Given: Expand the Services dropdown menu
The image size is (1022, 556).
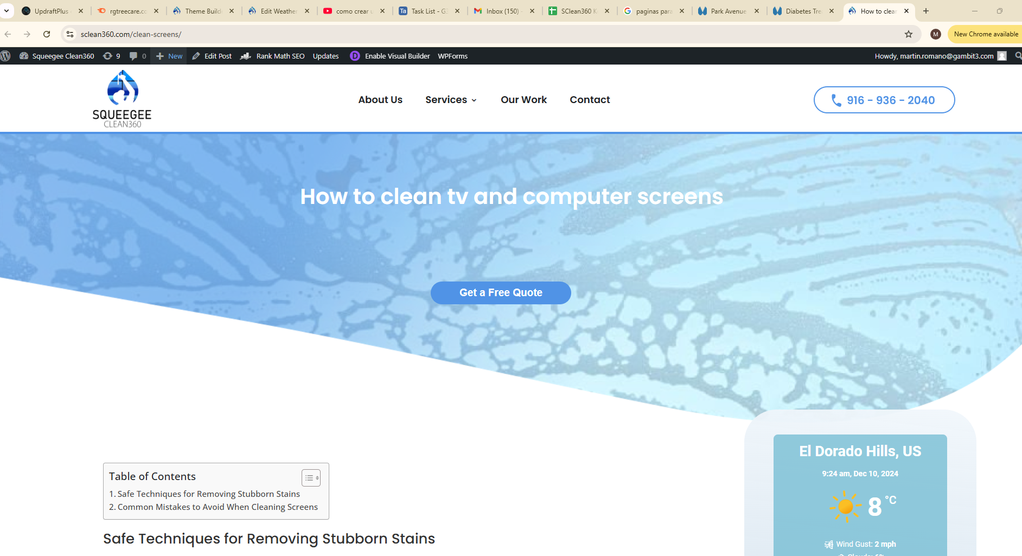Looking at the screenshot, I should point(451,100).
